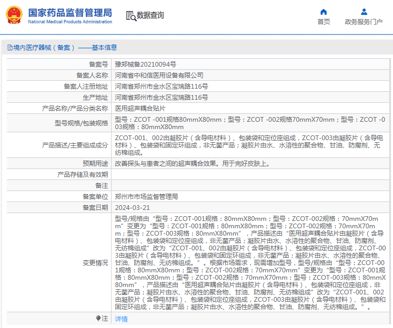Screen dimensions: 393x328
Task: Open the 数据查询 search icon
Action: click(x=131, y=16)
